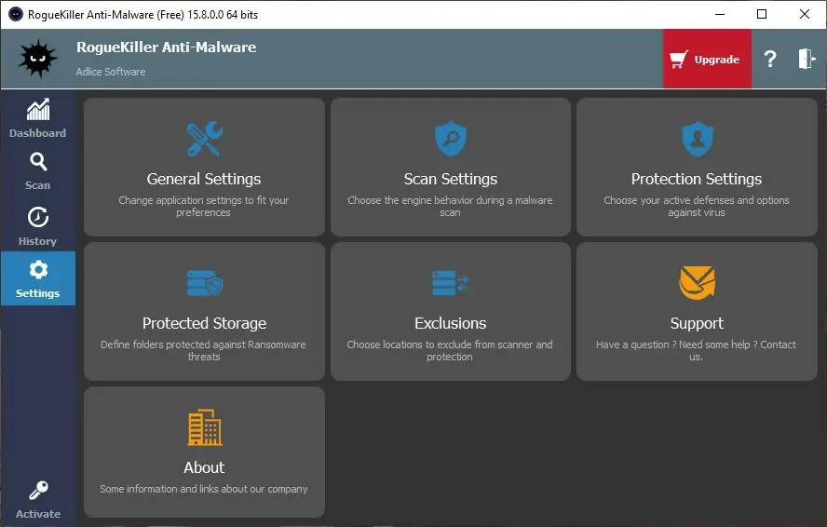Minimize the RogueKiller window
Image resolution: width=827 pixels, height=527 pixels.
(719, 14)
